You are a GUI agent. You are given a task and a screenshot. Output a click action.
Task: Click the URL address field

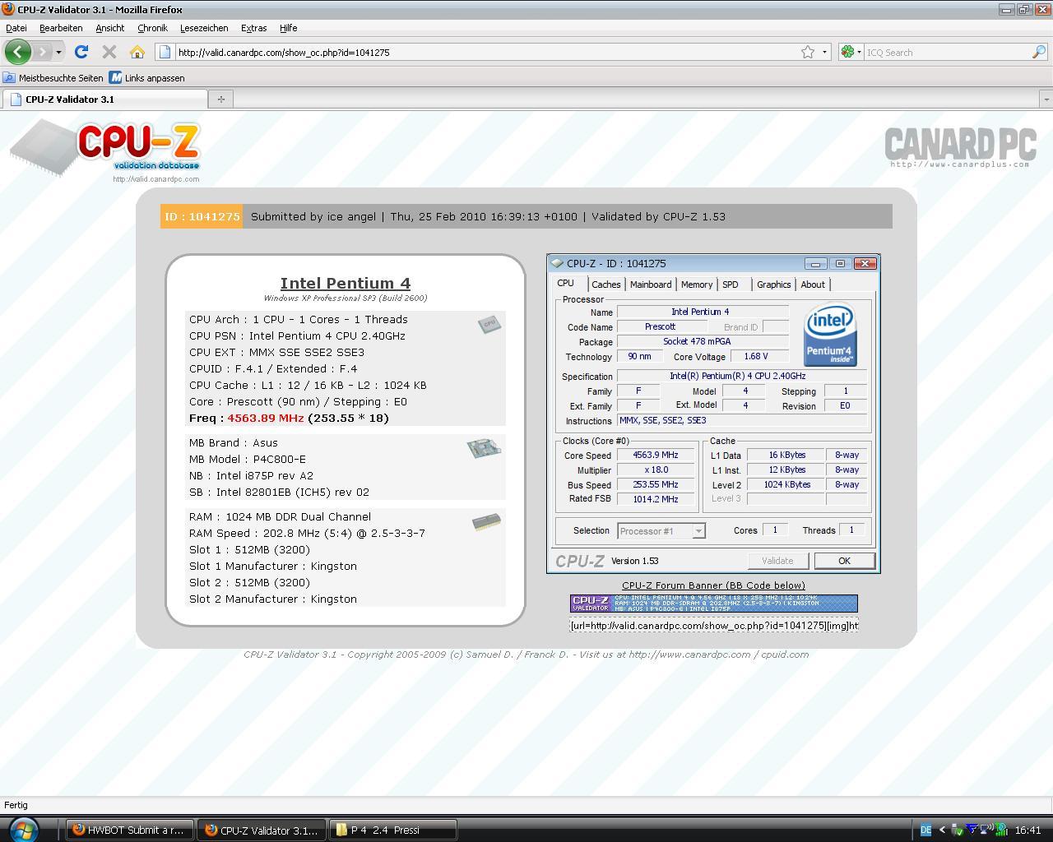tap(485, 52)
